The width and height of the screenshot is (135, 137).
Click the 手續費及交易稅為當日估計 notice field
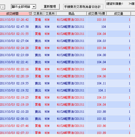pos(83,7)
